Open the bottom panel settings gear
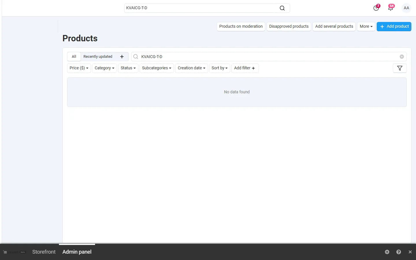416x260 pixels. [387, 252]
